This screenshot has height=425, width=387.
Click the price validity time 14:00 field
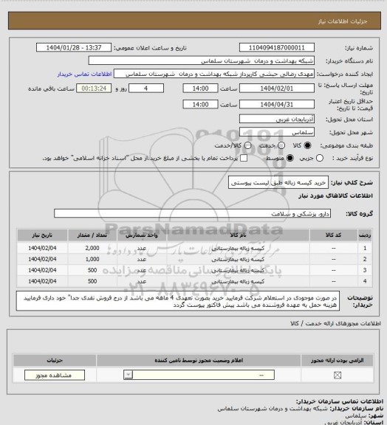(x=201, y=104)
